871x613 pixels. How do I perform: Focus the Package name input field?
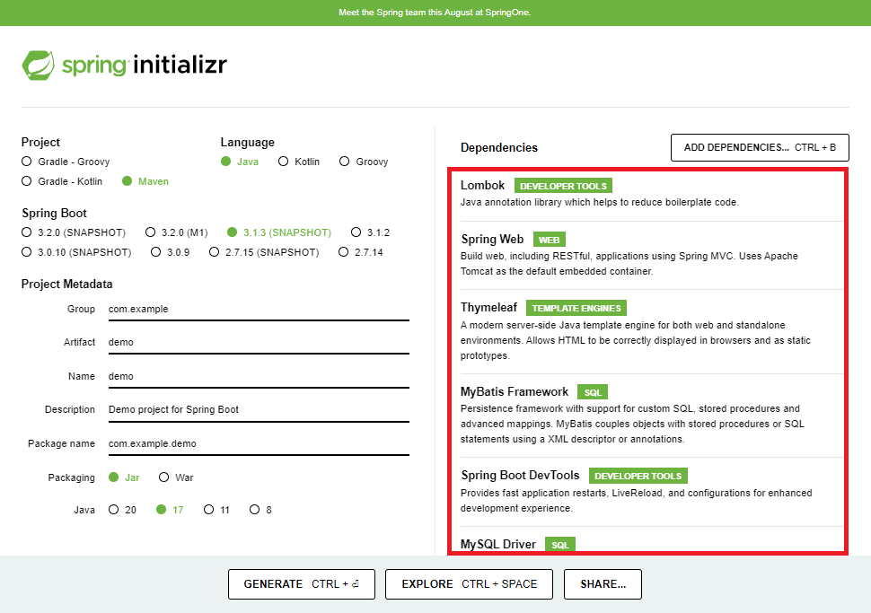click(x=259, y=443)
